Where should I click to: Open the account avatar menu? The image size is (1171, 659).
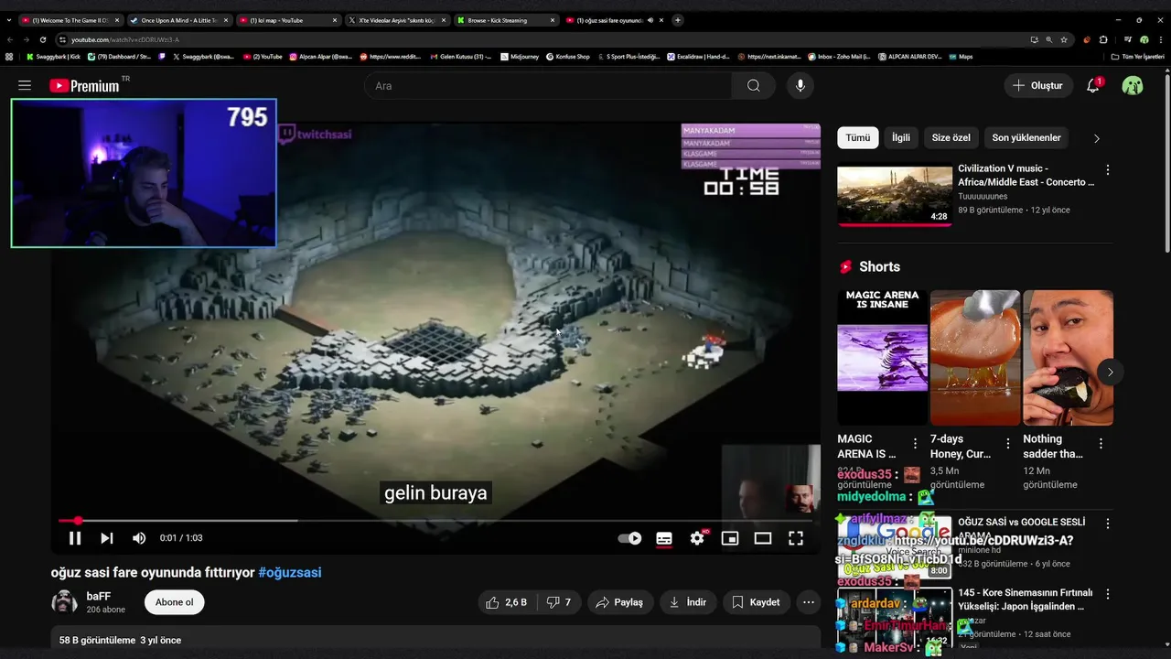tap(1133, 85)
